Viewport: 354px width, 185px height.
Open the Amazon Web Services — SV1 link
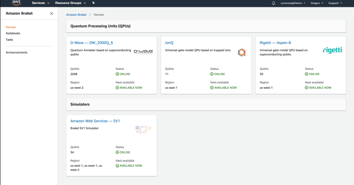pyautogui.click(x=95, y=121)
